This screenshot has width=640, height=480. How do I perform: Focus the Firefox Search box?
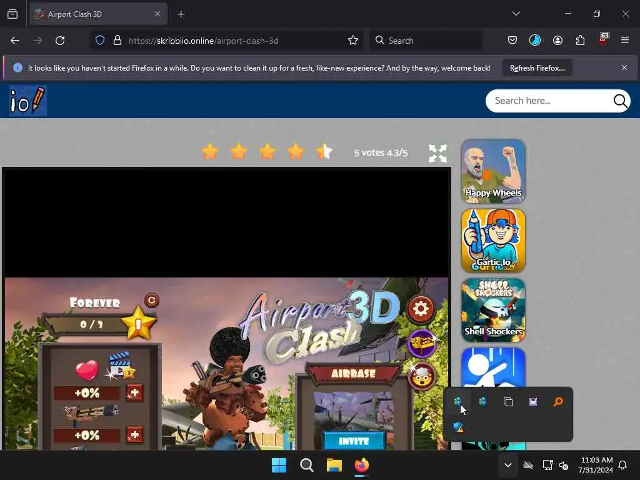[425, 41]
